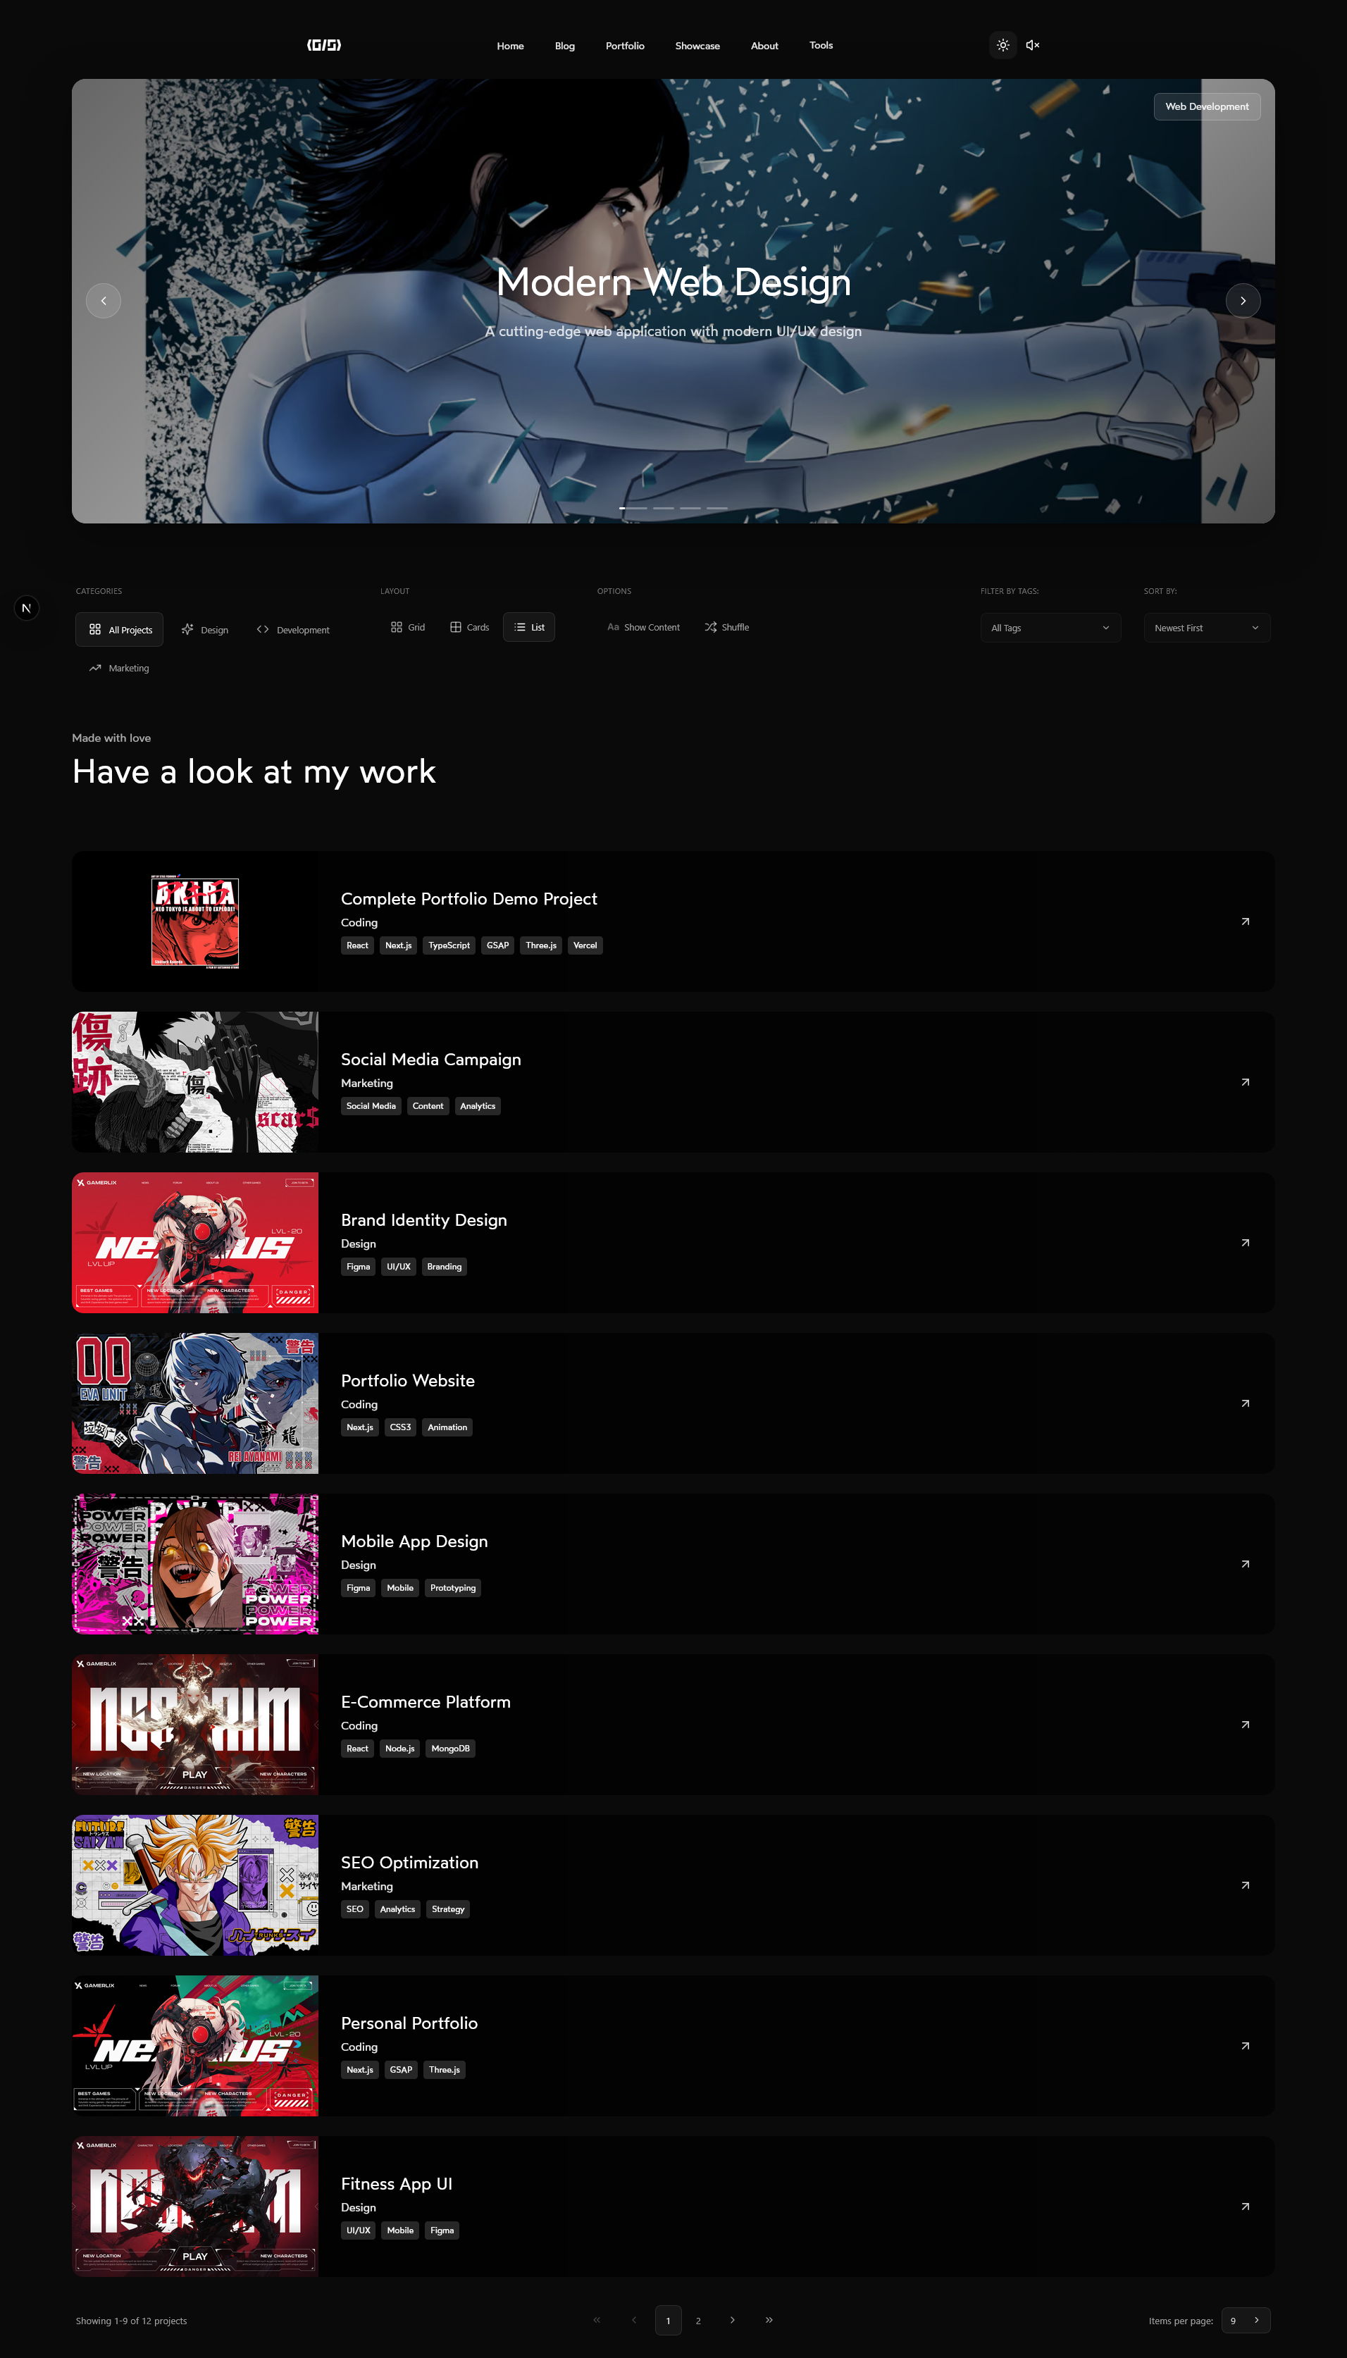Open E-Commerce Platform title
This screenshot has height=2358, width=1347.
[426, 1701]
